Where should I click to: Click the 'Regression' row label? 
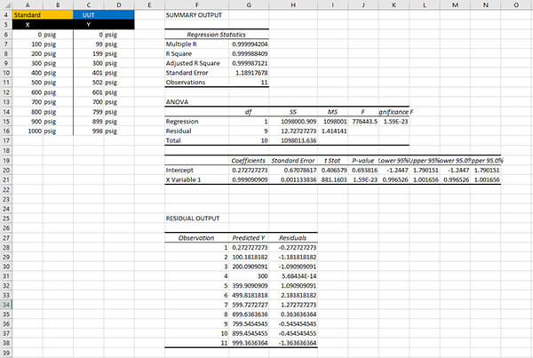[182, 122]
